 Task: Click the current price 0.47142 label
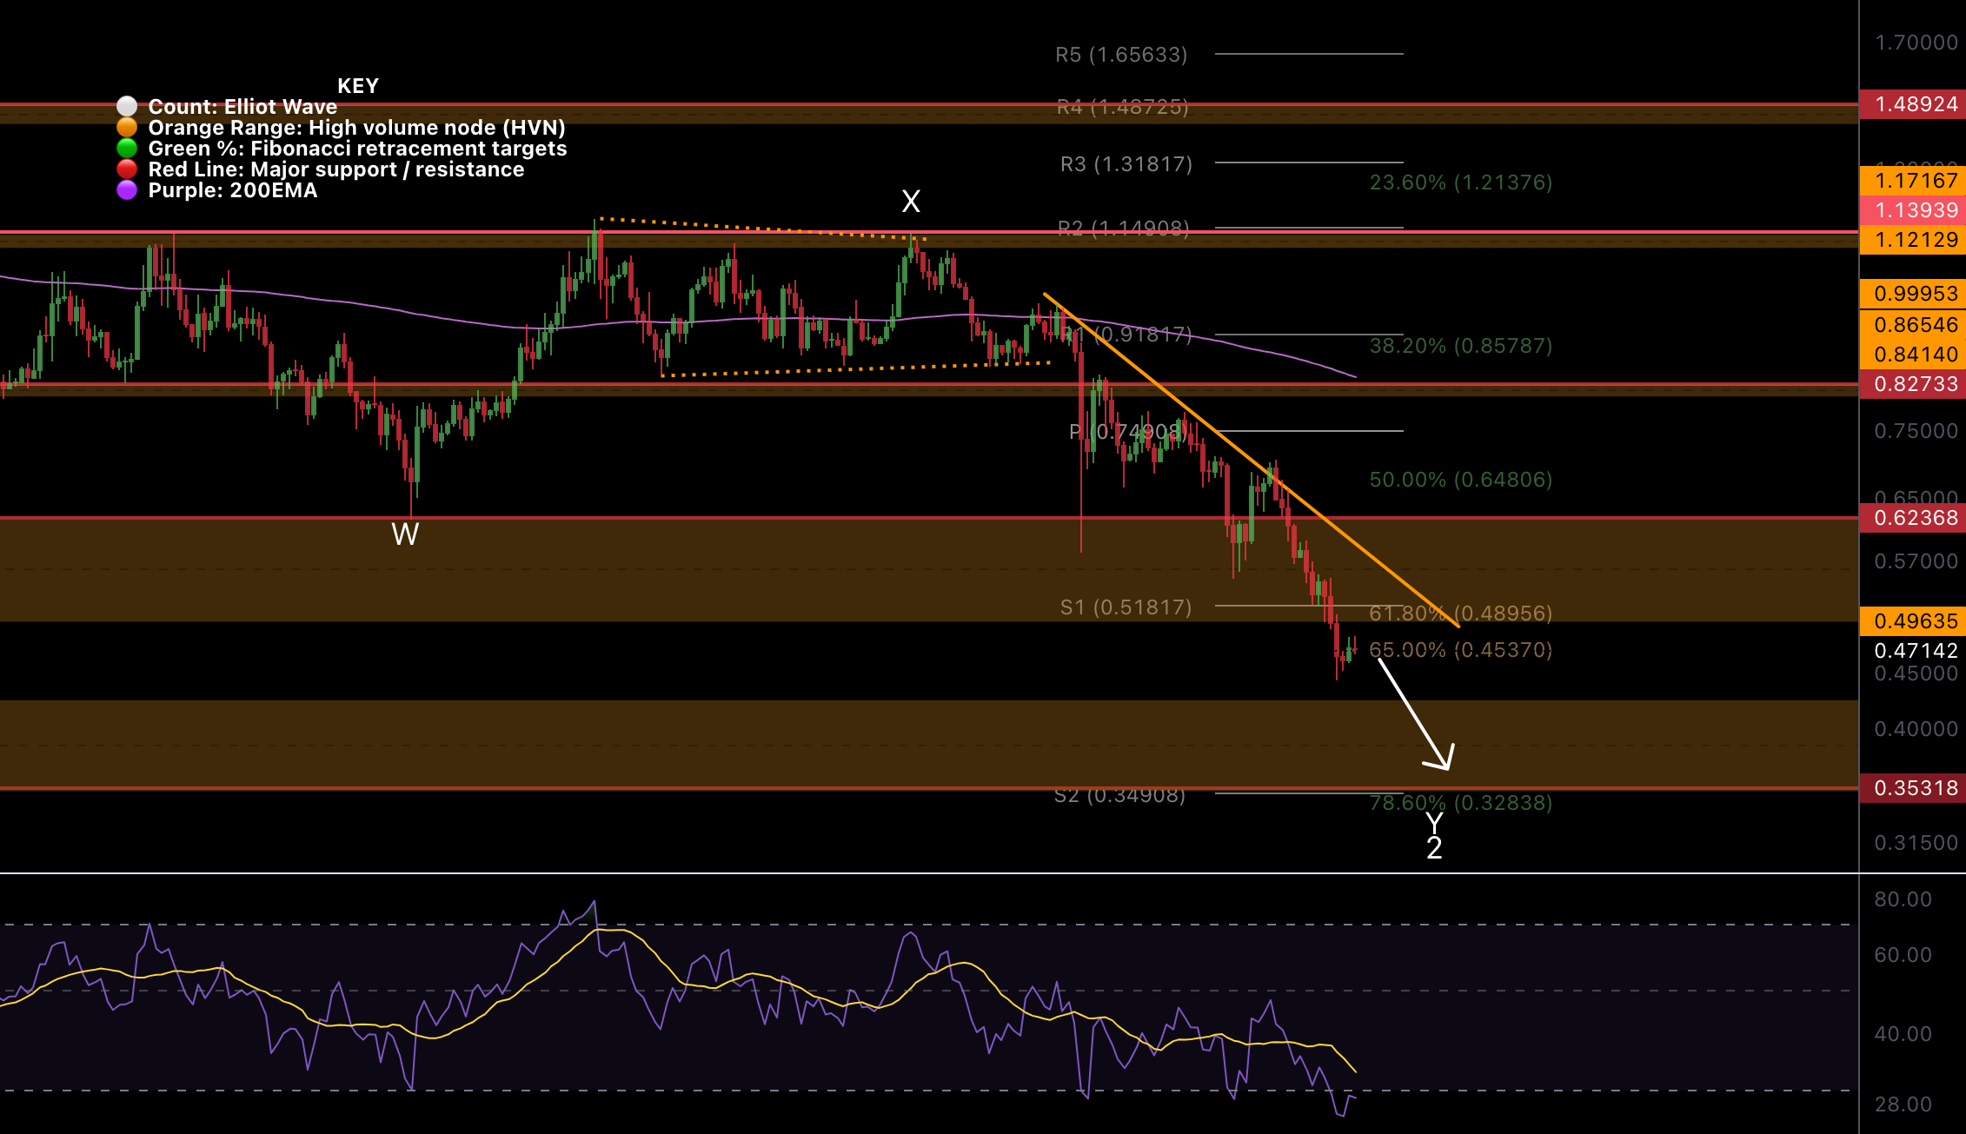coord(1915,651)
